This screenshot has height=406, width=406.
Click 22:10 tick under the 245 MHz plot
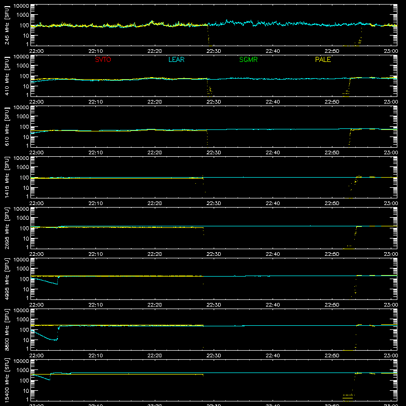coord(95,51)
